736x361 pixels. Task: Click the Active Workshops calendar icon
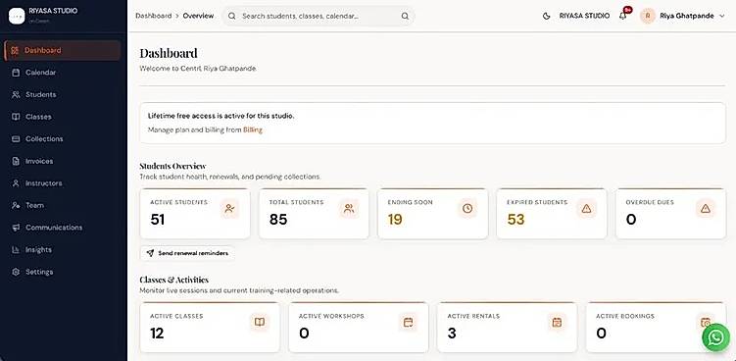409,322
